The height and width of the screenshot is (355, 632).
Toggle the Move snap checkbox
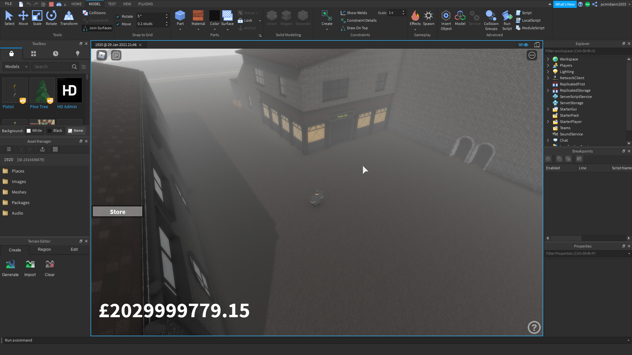pos(118,24)
